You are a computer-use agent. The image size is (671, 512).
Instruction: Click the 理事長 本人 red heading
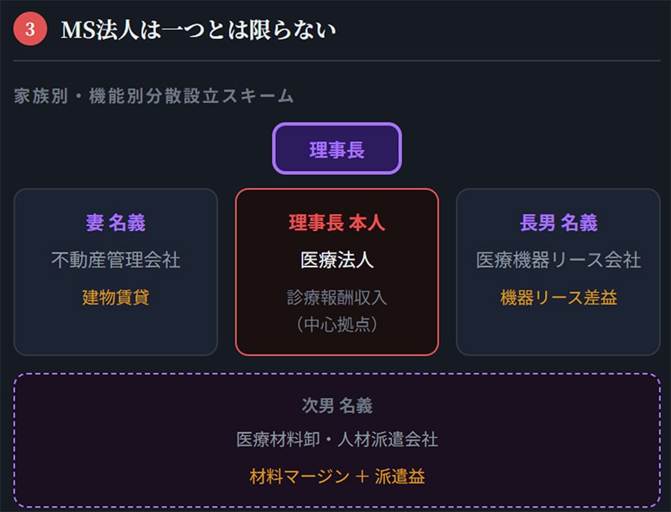pos(337,222)
